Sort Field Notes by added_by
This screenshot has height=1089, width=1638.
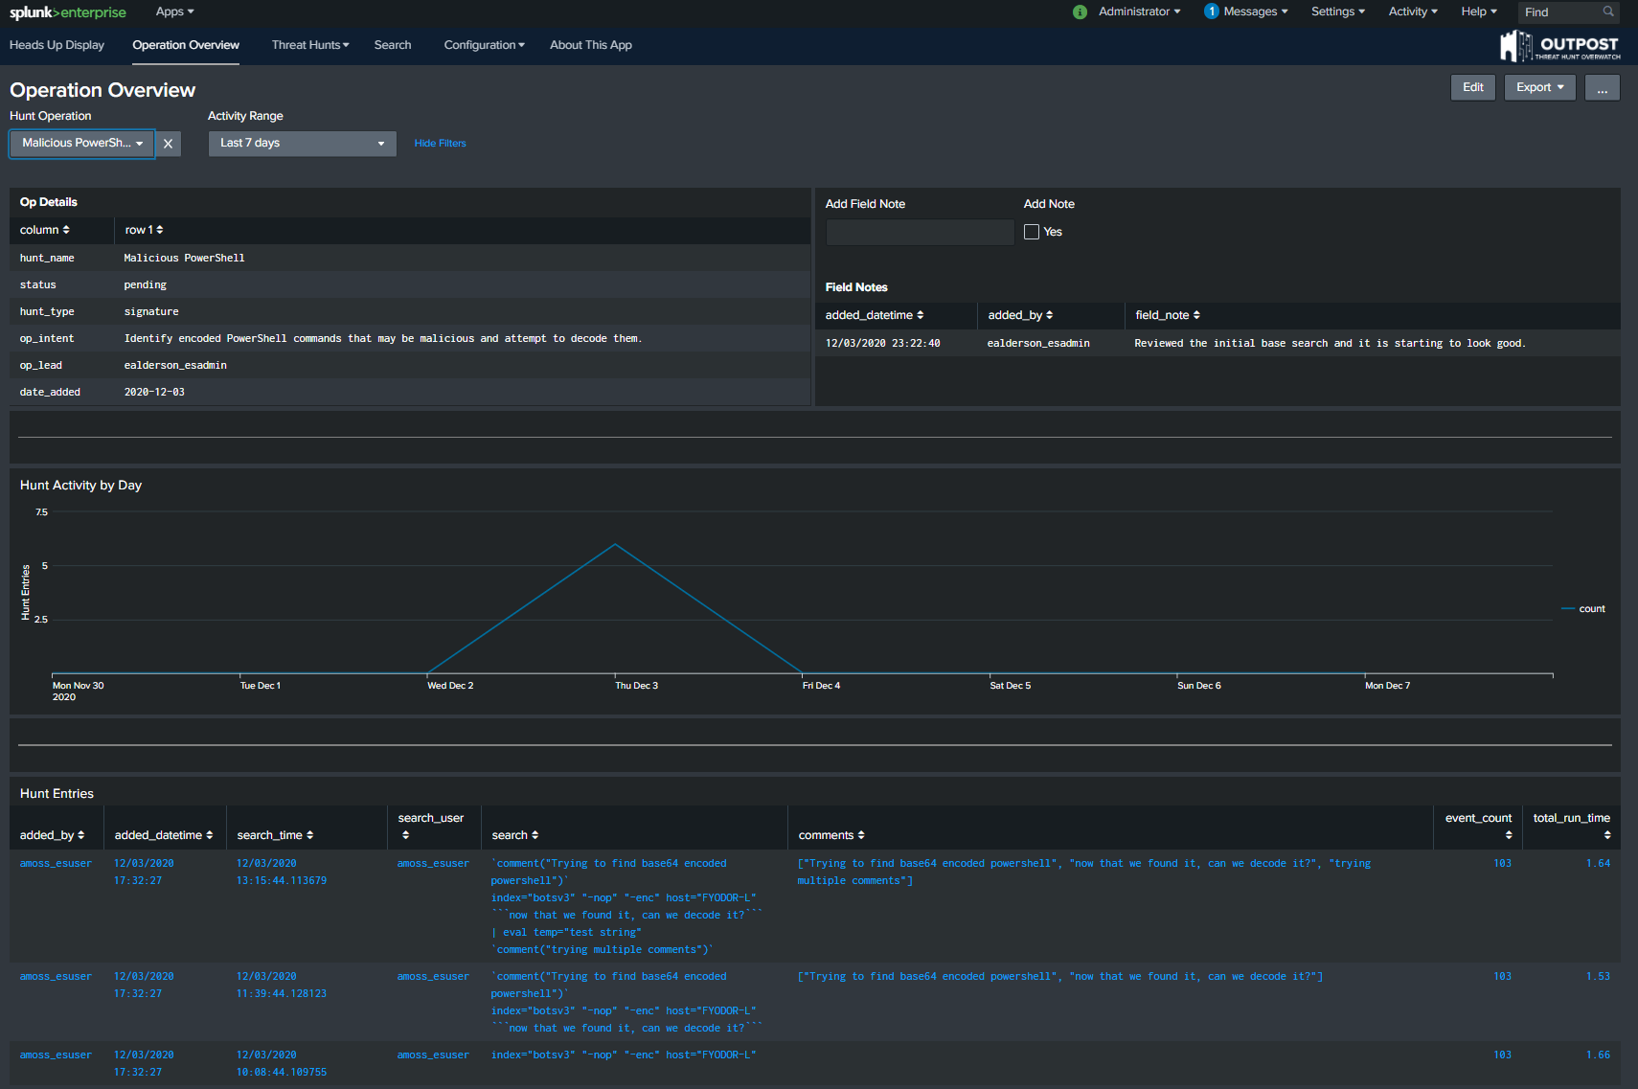(x=1020, y=315)
